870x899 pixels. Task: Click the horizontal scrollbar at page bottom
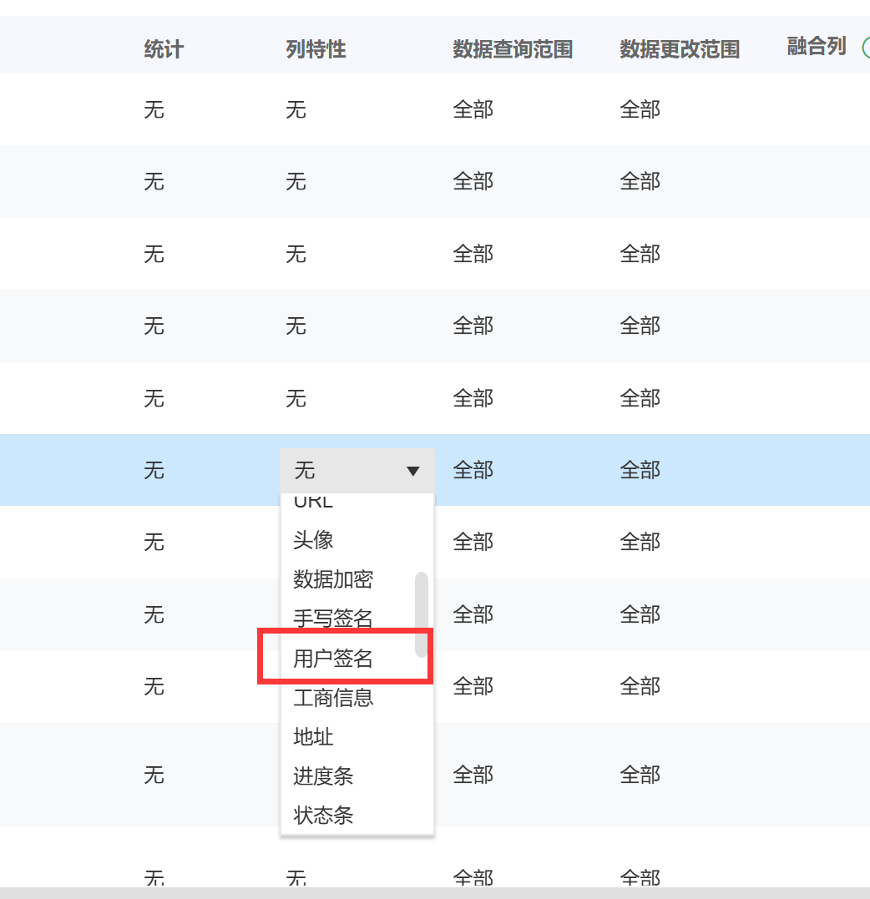pos(434,892)
